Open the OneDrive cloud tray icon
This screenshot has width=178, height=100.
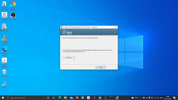(144, 97)
